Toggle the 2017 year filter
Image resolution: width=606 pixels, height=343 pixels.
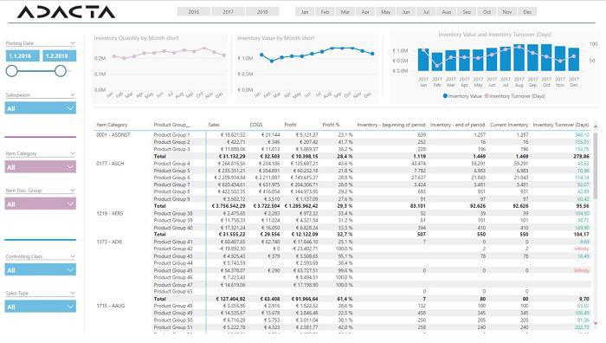click(228, 12)
